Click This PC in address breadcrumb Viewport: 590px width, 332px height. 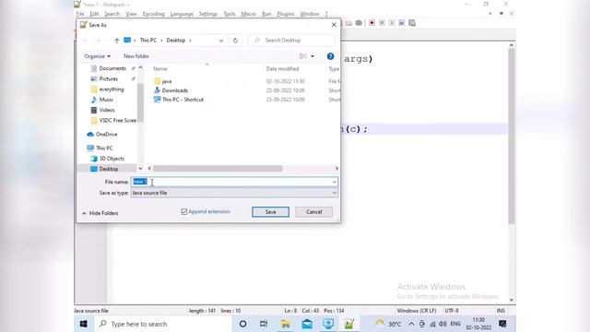pos(148,41)
